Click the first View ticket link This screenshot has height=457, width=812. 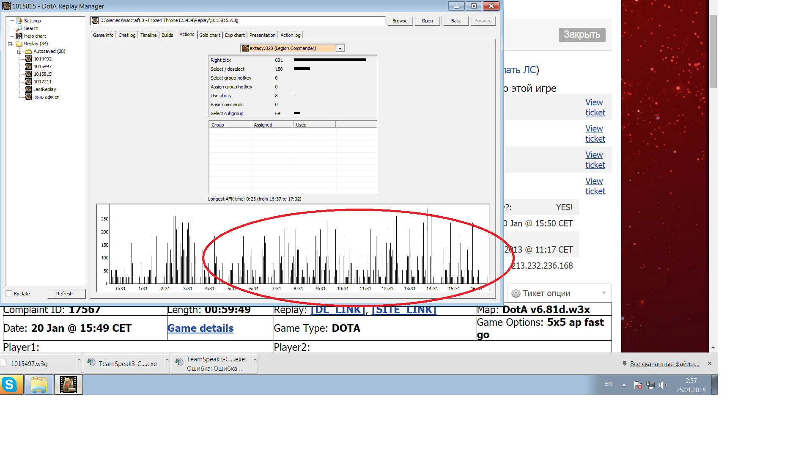595,107
